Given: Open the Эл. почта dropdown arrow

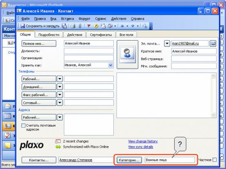Looking at the screenshot, I should coord(167,44).
